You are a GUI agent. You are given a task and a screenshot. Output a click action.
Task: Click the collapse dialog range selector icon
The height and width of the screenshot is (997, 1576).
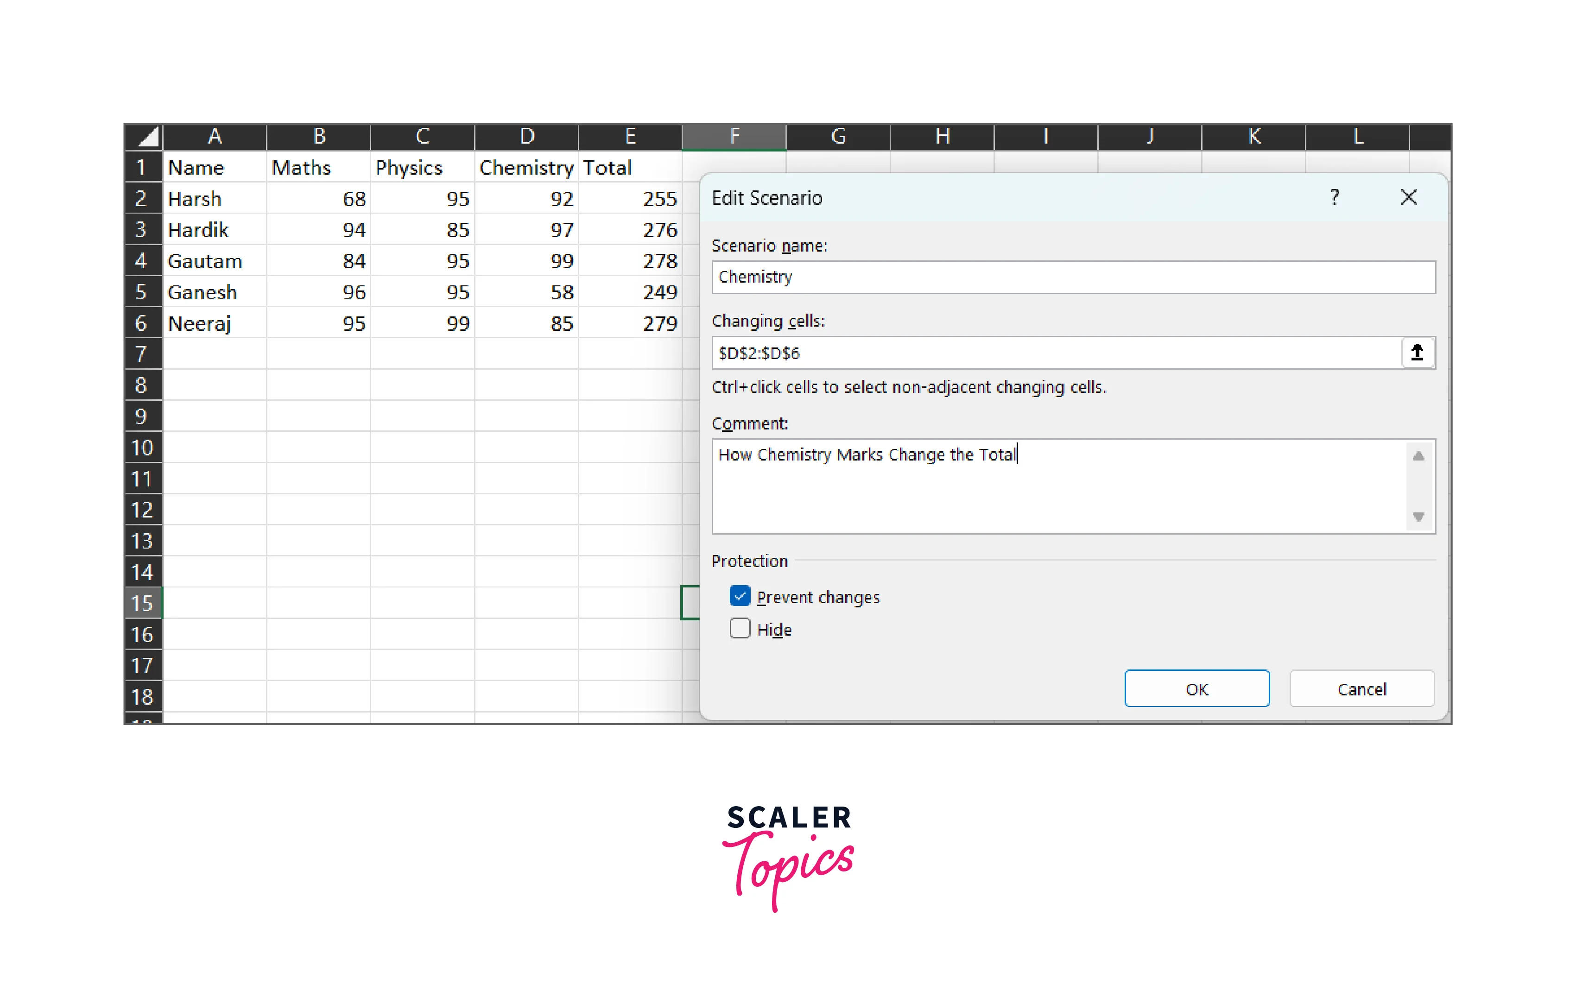pyautogui.click(x=1417, y=353)
